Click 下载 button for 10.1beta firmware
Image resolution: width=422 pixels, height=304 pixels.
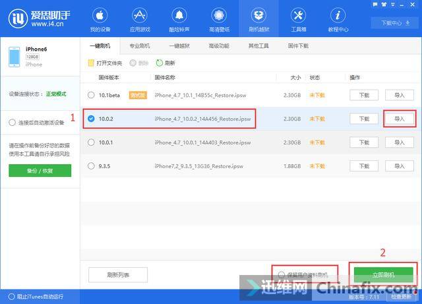pyautogui.click(x=364, y=95)
